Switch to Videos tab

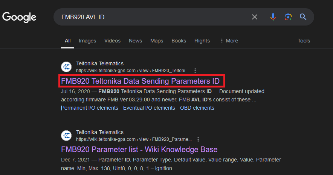(x=112, y=41)
